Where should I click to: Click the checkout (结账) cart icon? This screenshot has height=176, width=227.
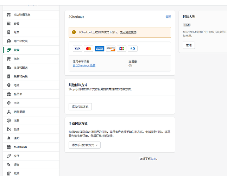(x=9, y=59)
